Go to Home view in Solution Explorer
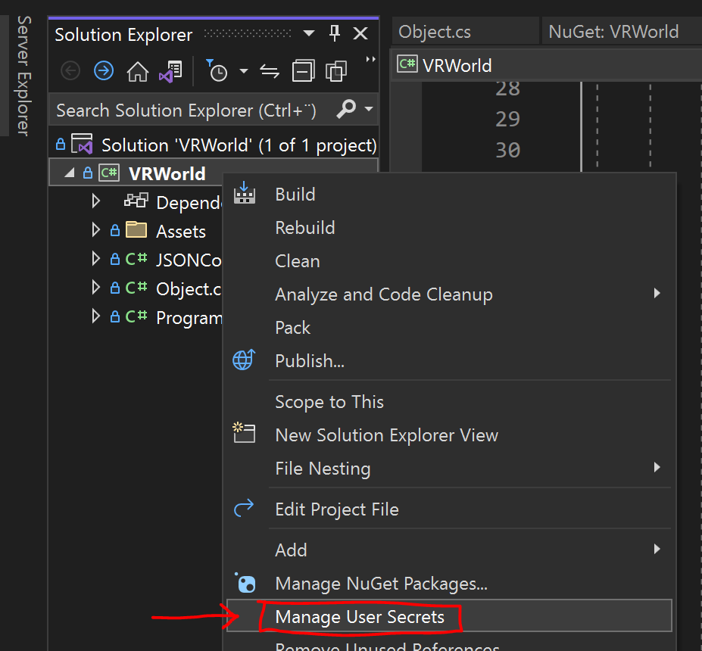The height and width of the screenshot is (651, 702). (x=137, y=71)
